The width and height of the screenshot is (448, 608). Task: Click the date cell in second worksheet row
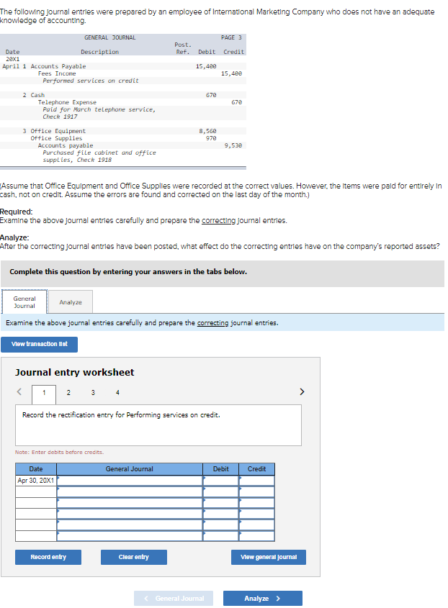tap(36, 492)
